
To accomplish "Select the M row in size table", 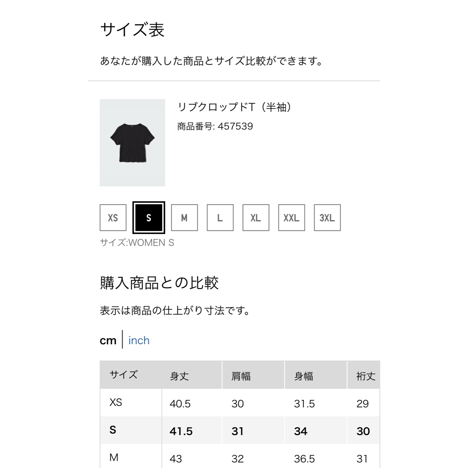I will [240, 456].
